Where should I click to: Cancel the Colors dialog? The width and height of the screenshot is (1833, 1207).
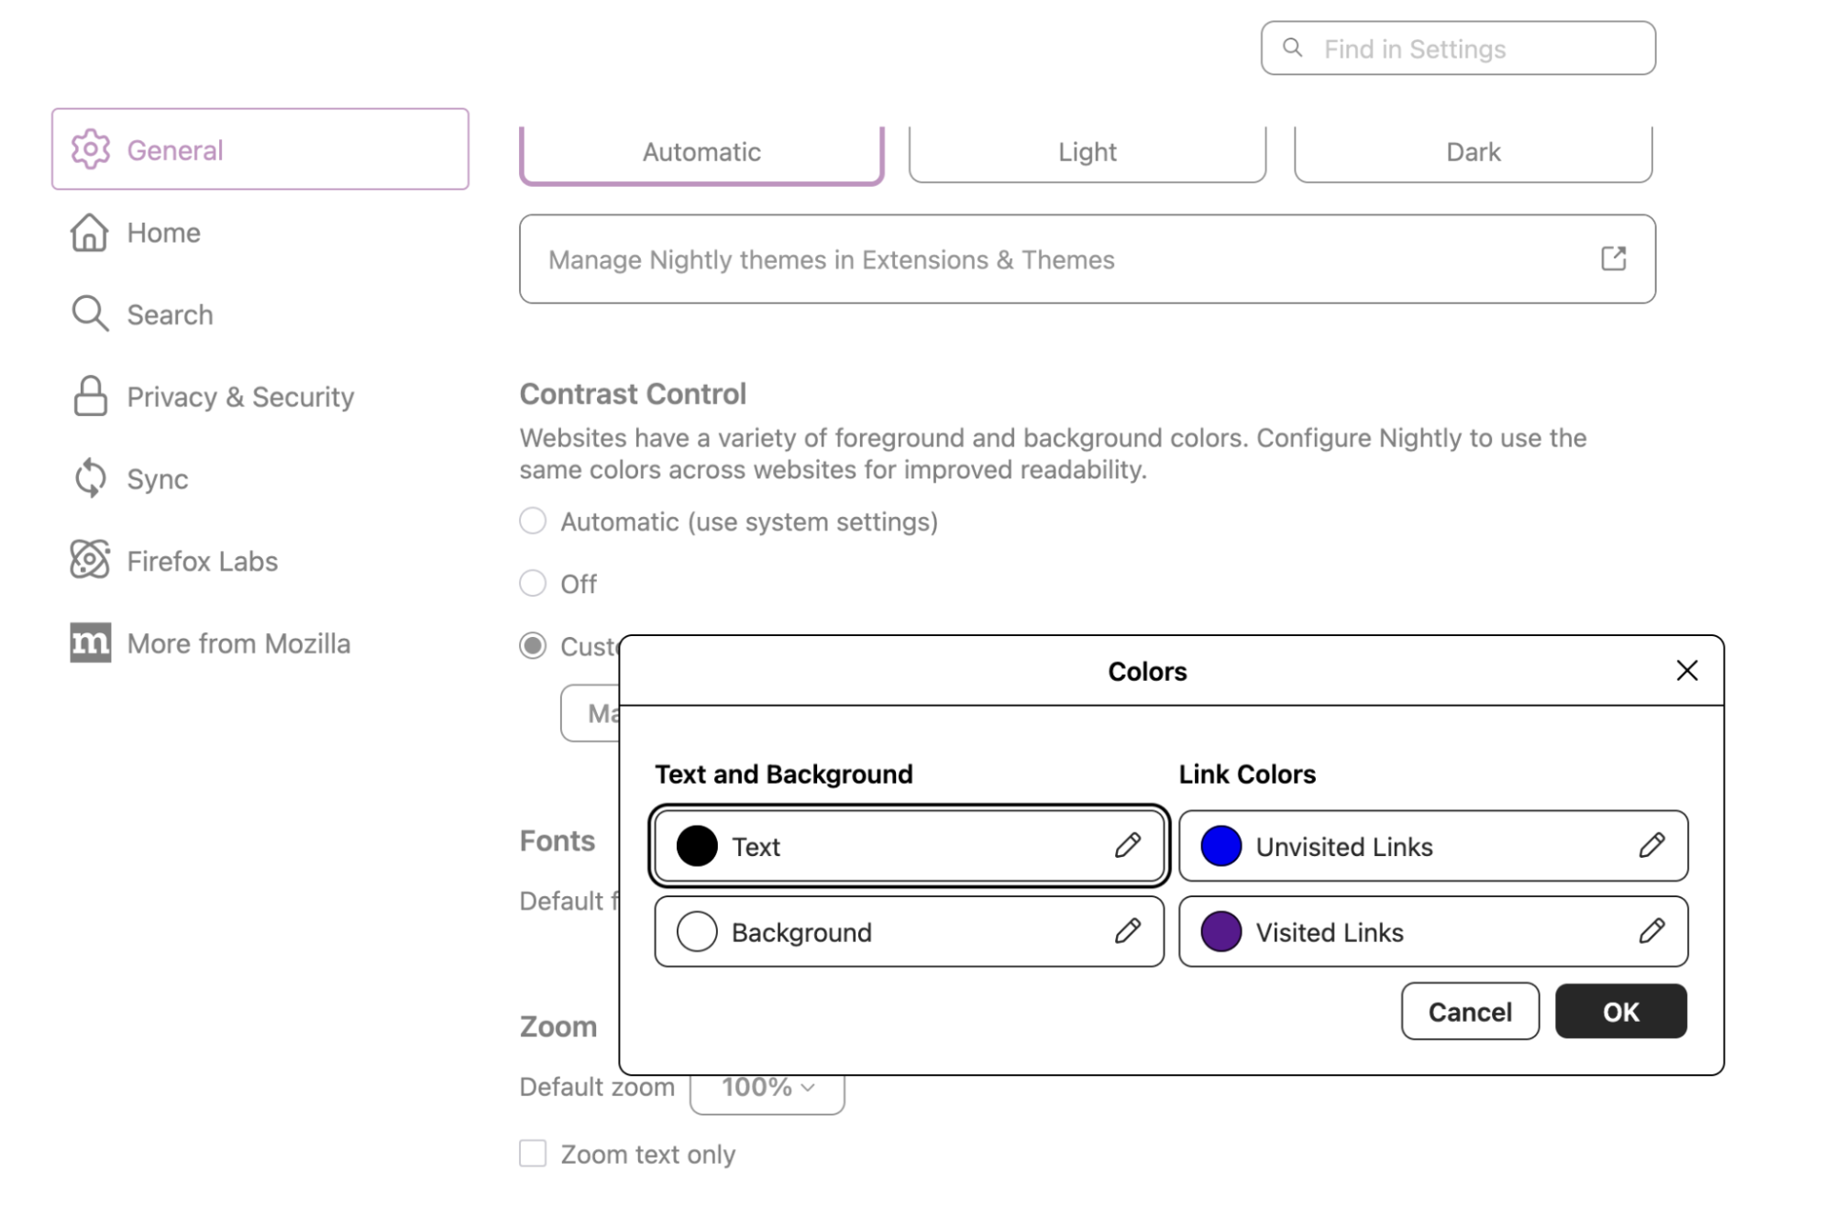pos(1469,1011)
